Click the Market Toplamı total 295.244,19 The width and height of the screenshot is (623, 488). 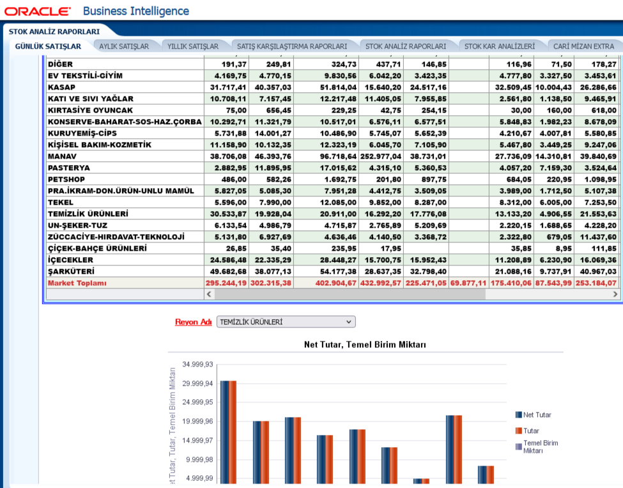226,283
